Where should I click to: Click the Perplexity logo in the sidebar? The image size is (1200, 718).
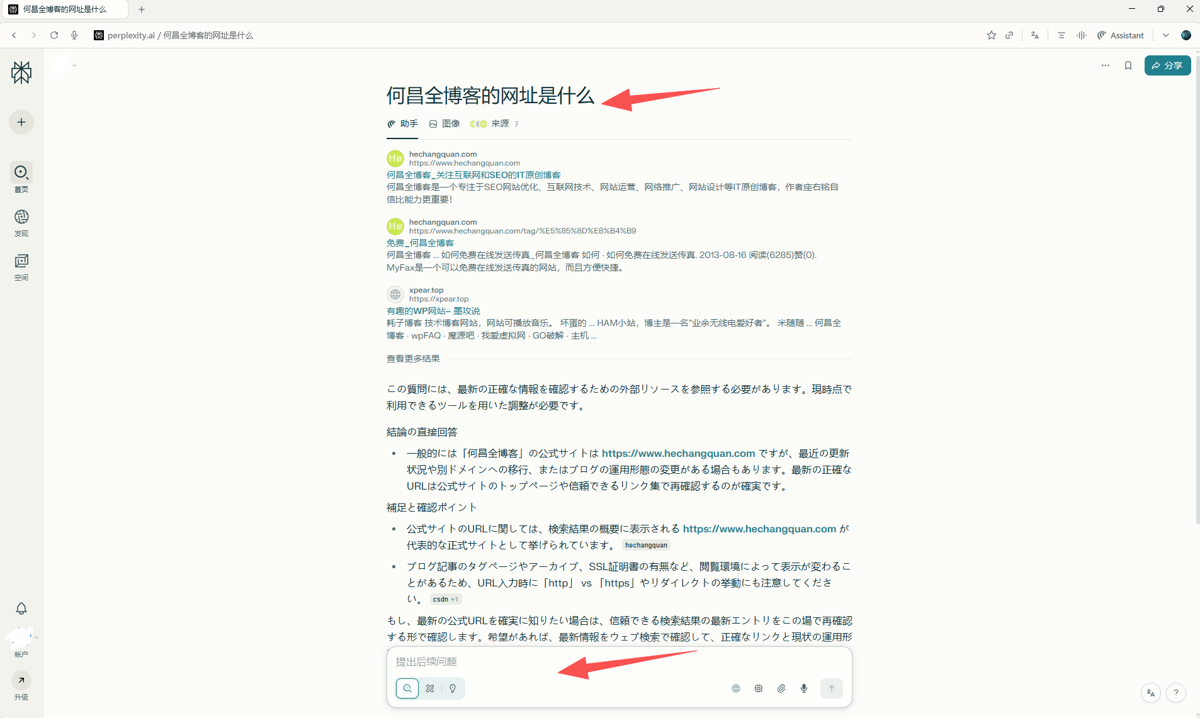tap(21, 72)
